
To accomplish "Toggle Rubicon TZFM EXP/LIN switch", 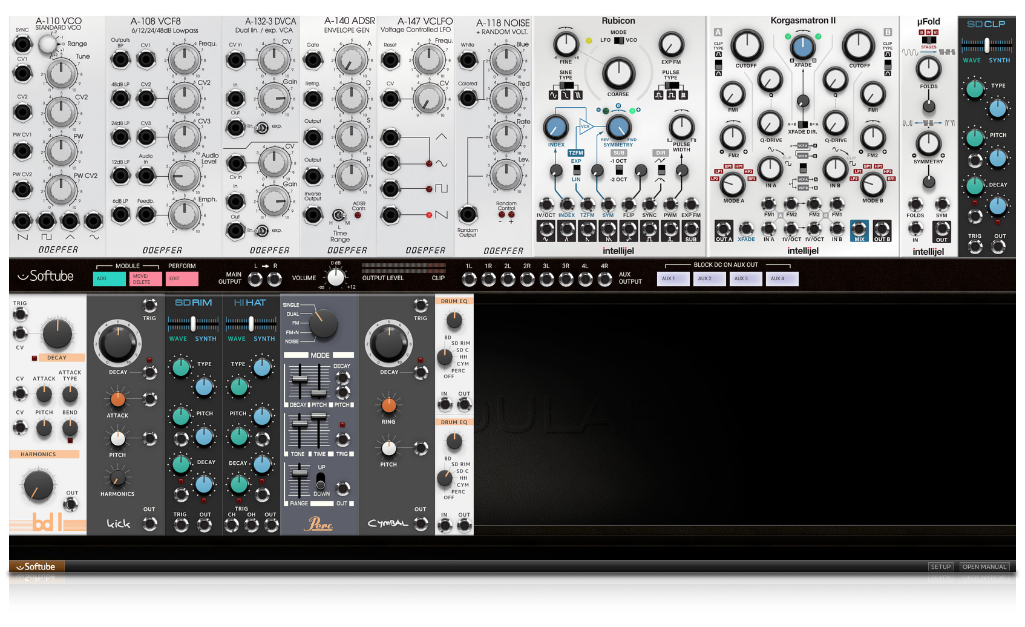I will pos(577,170).
